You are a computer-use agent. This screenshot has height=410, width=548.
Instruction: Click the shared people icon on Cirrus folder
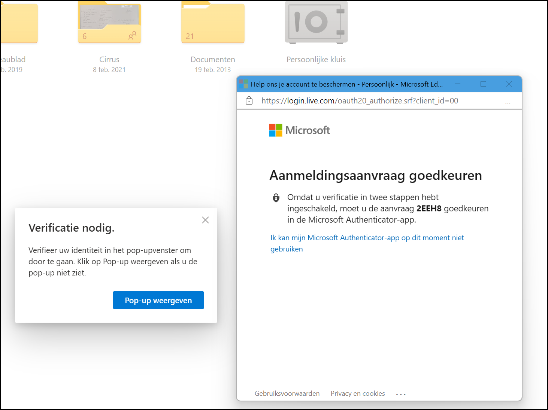(x=132, y=36)
